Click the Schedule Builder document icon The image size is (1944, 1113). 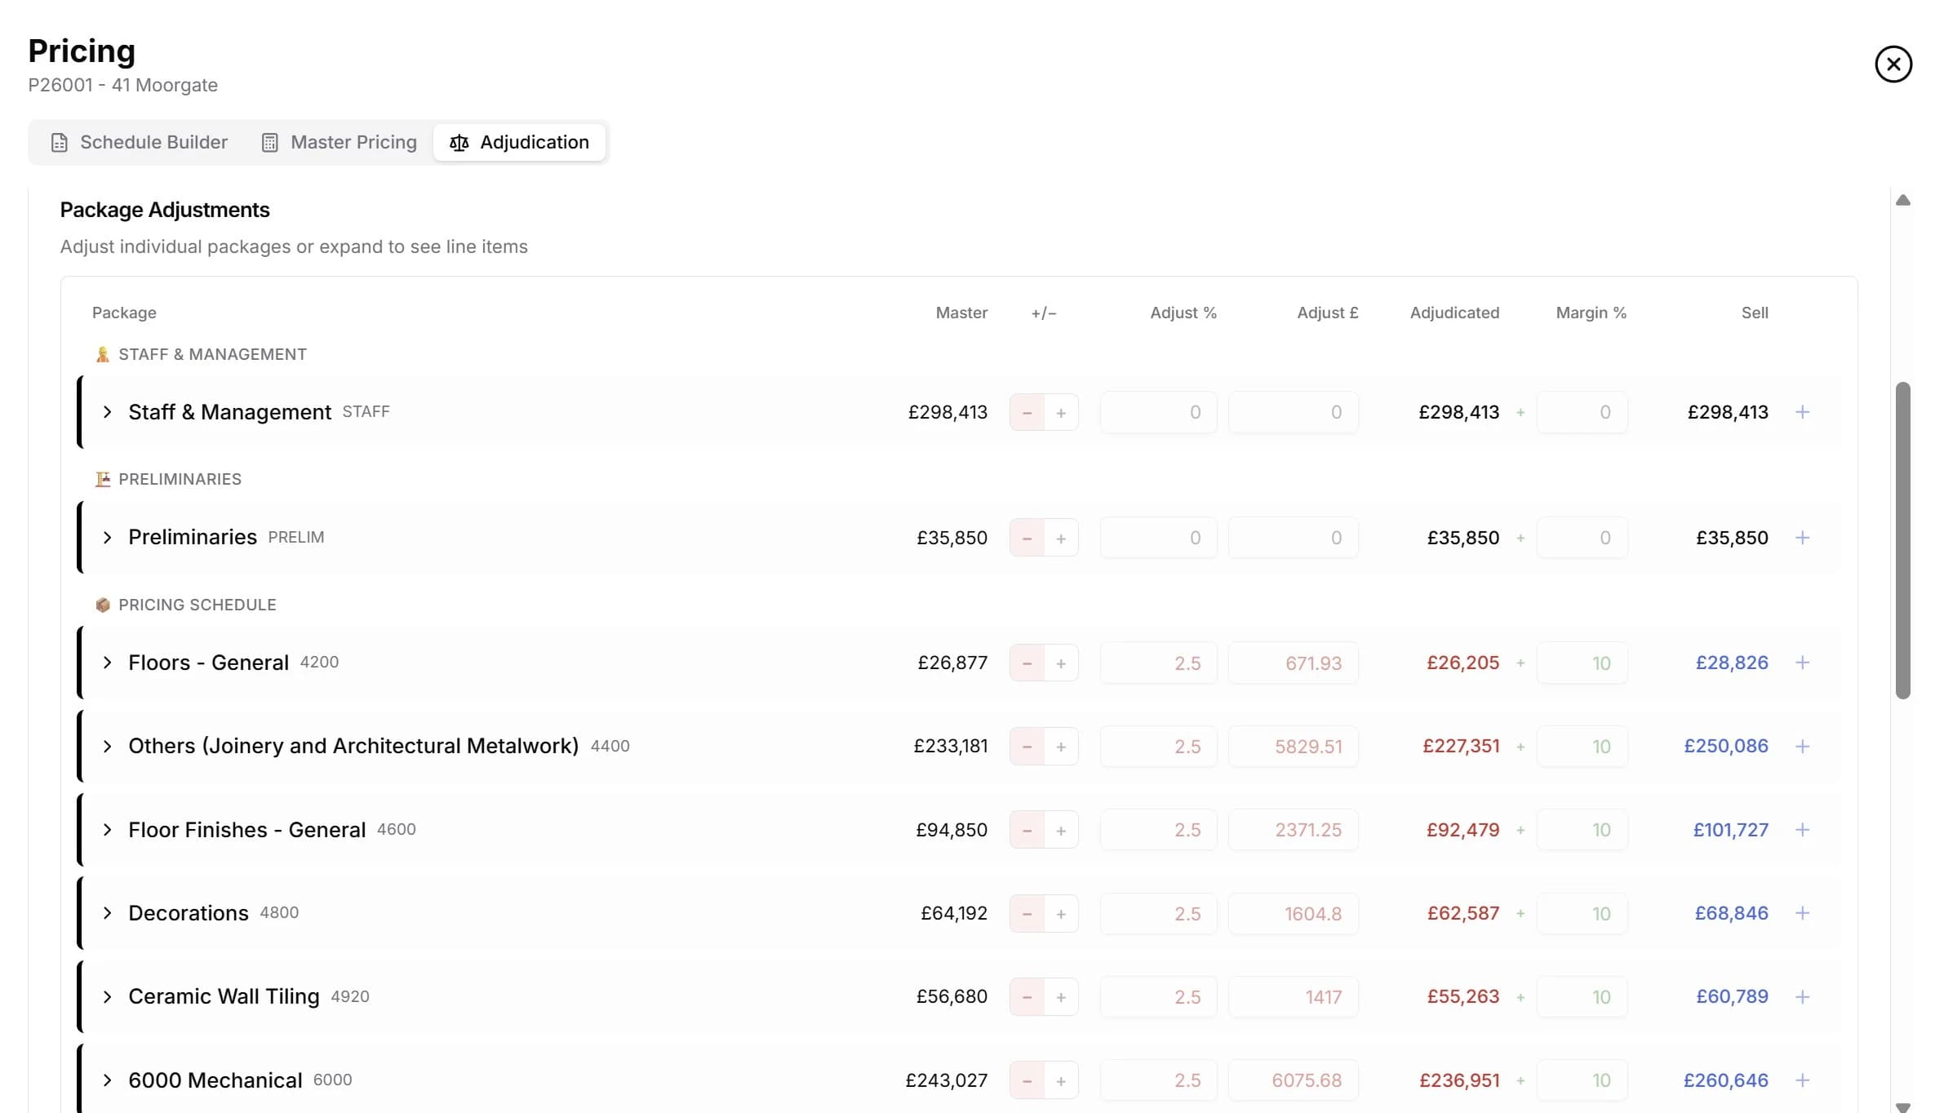pos(60,142)
